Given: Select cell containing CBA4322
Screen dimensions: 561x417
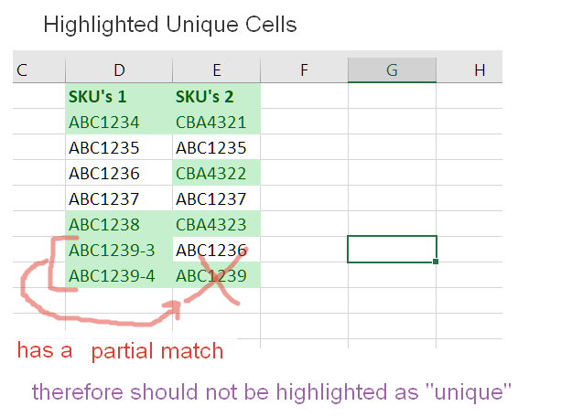Looking at the screenshot, I should (217, 173).
